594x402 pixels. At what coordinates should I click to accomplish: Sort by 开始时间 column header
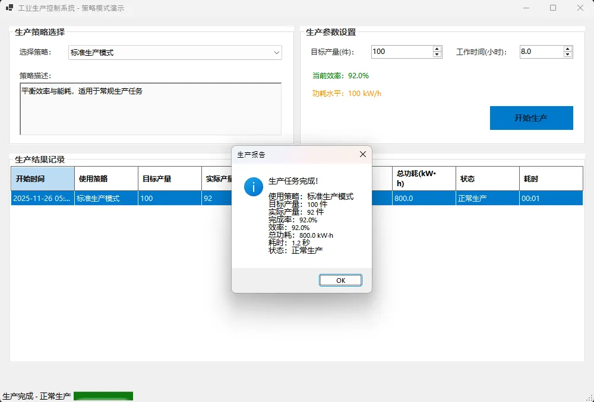43,178
